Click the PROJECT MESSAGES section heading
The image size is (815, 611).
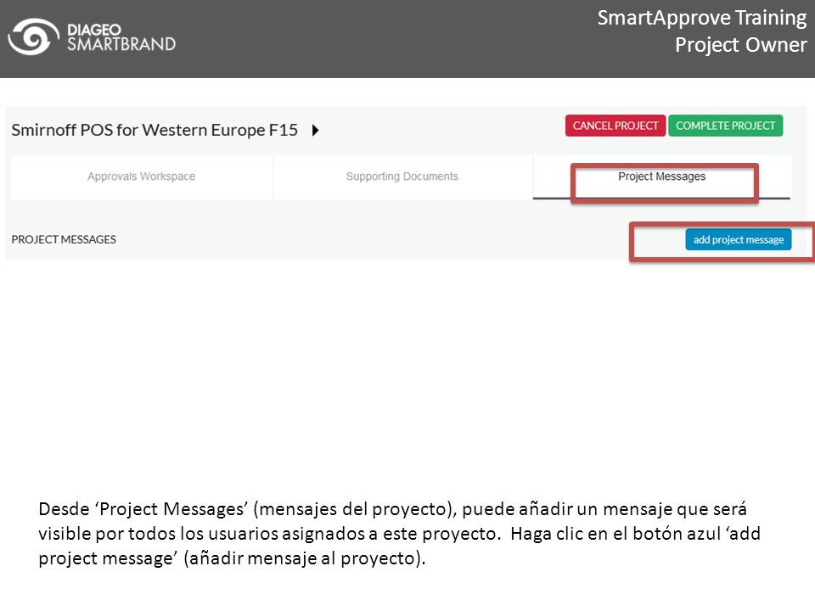click(x=64, y=239)
